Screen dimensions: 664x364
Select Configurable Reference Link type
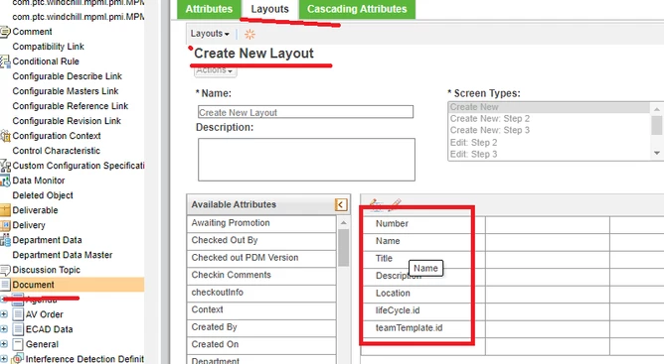point(71,106)
